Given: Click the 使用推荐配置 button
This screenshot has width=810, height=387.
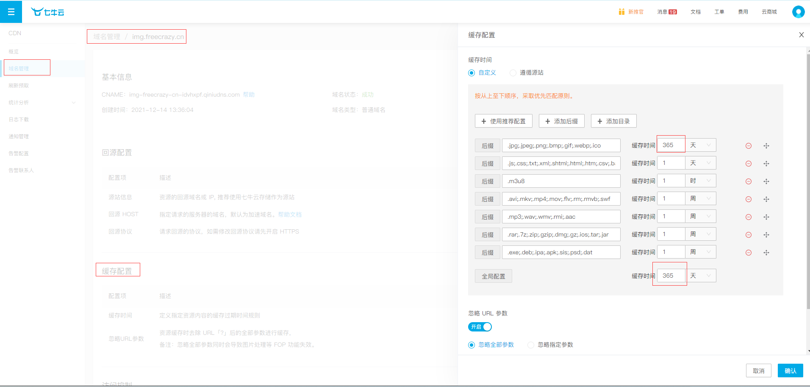Looking at the screenshot, I should [503, 121].
